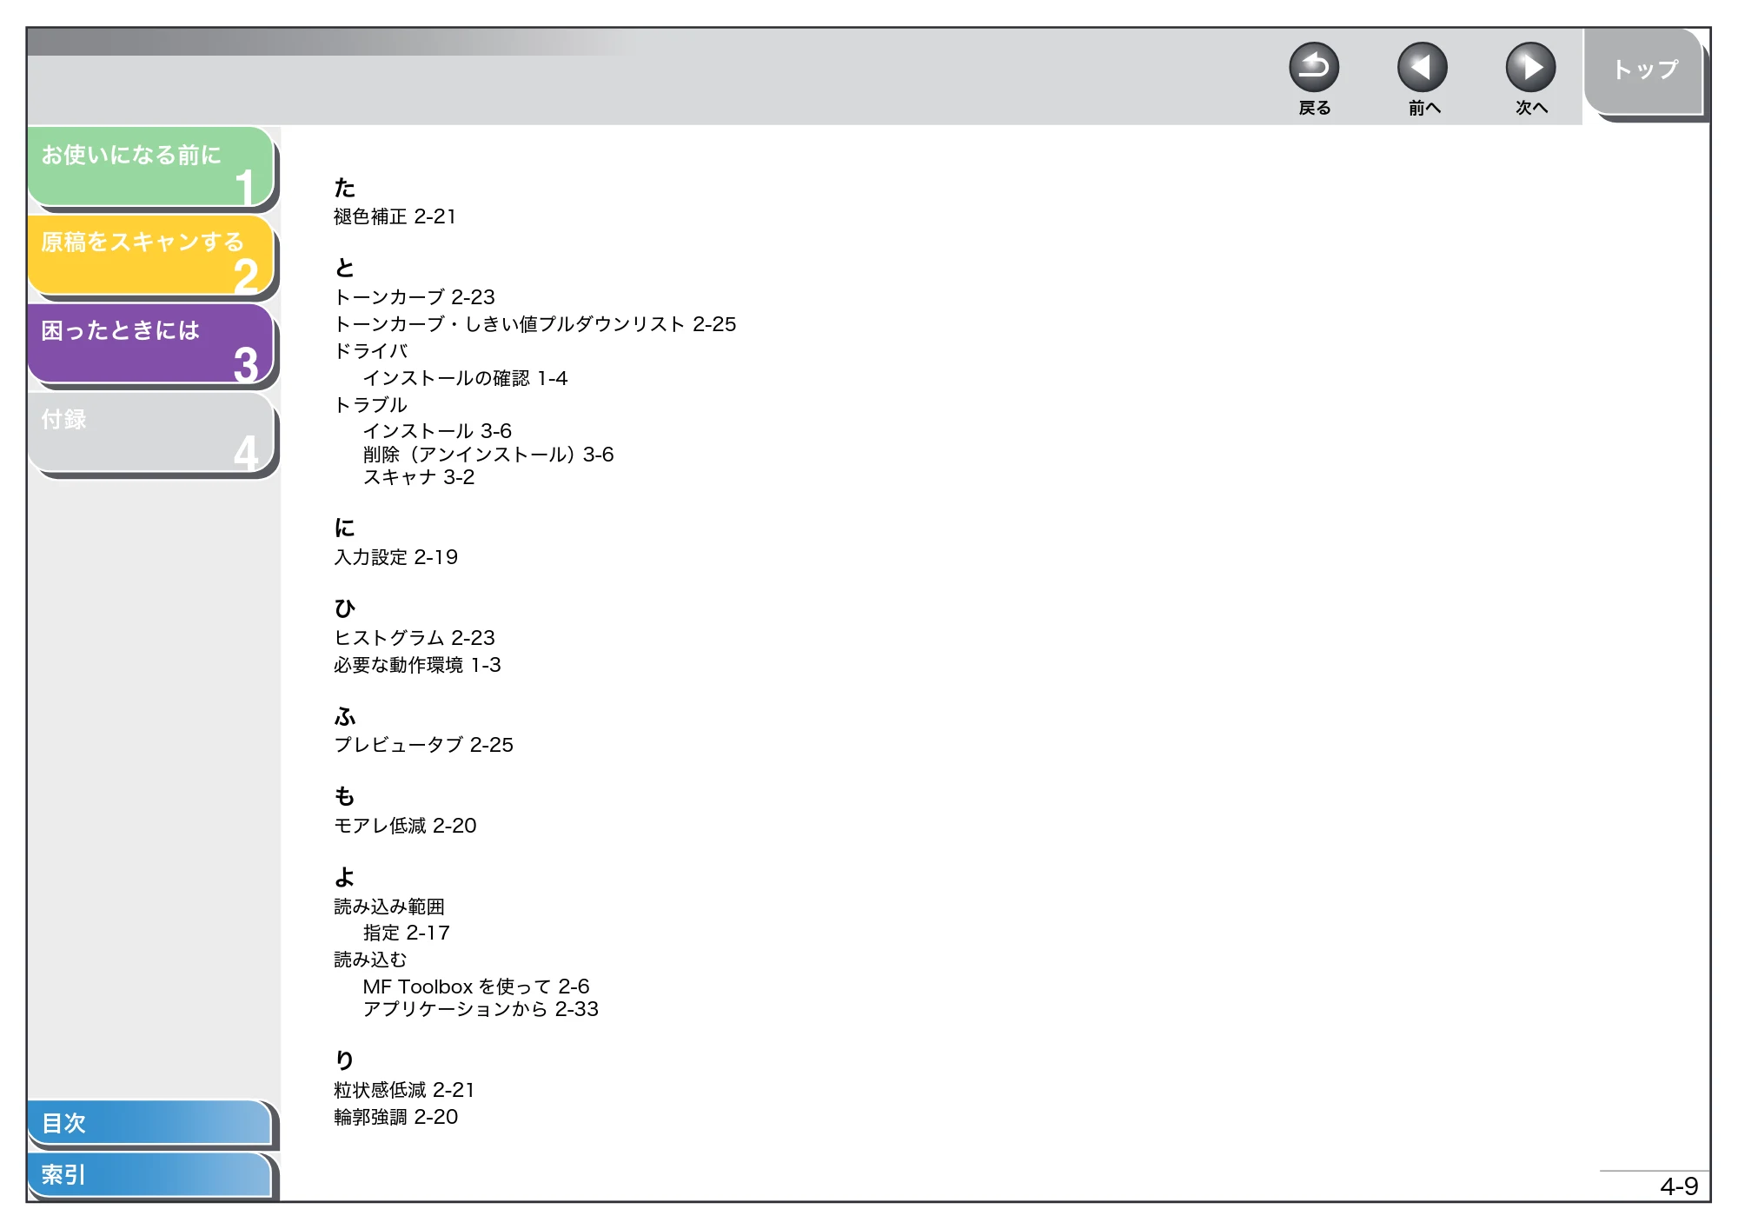Click the ドライバ index heading text
Screen dimensions: 1738x1229
pyautogui.click(x=371, y=351)
